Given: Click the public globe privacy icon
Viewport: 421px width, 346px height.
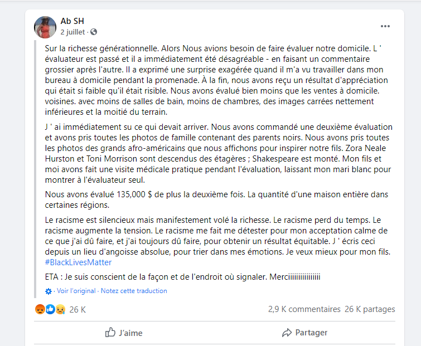Looking at the screenshot, I should [x=94, y=32].
